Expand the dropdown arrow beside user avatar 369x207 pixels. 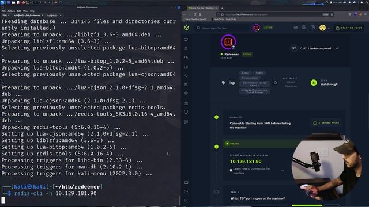(329, 28)
